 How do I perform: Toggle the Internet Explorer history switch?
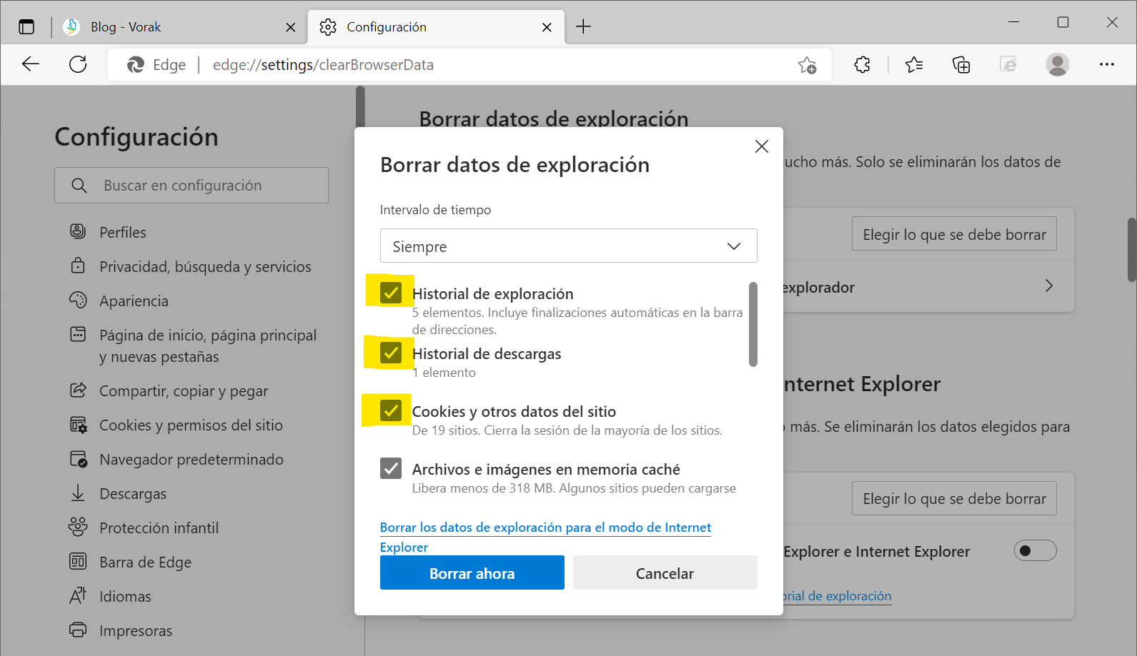tap(1035, 550)
